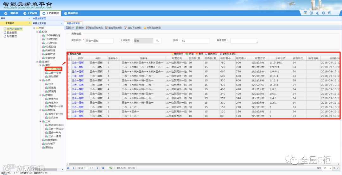This screenshot has width=342, height=175.
Task: Click 删除 in the 布置方案列表 toolbar
Action: click(199, 54)
